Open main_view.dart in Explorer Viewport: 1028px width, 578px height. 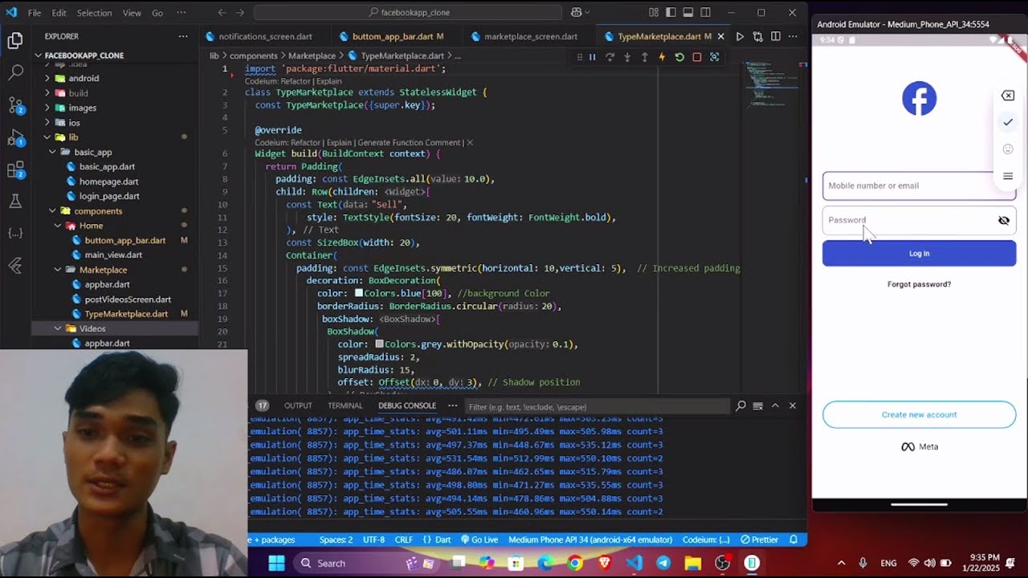tap(112, 254)
